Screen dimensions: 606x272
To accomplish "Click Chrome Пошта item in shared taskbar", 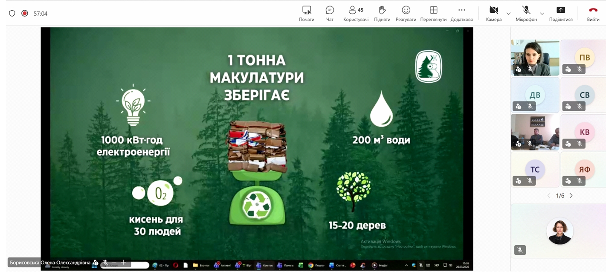I will (x=316, y=265).
